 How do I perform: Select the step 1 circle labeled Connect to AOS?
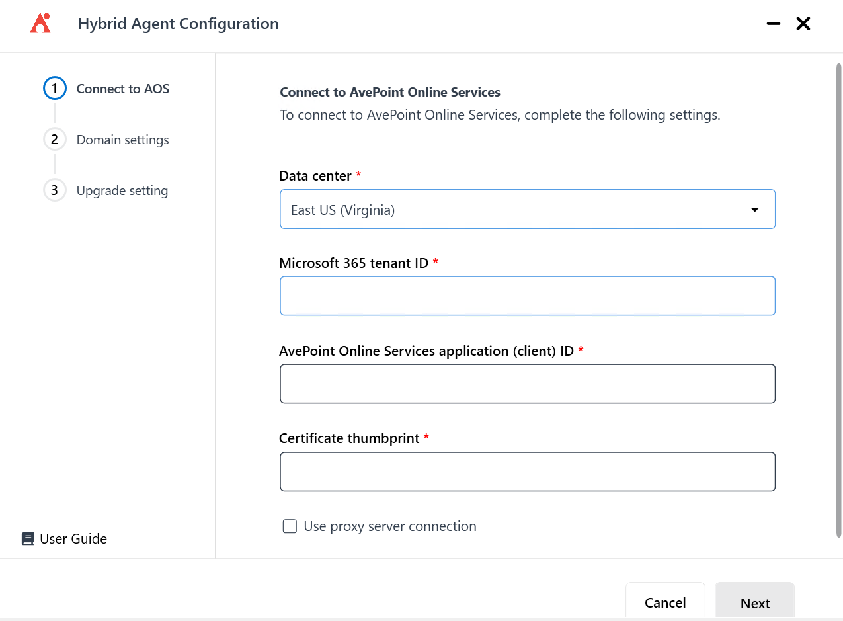click(x=54, y=88)
